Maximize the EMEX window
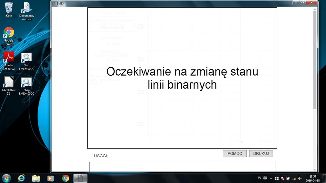The height and width of the screenshot is (183, 326). coord(303,3)
